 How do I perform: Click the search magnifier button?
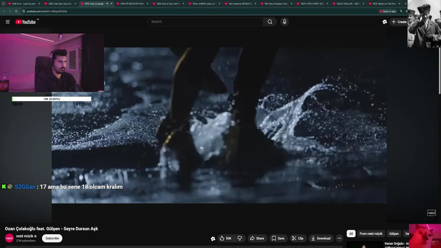point(270,22)
